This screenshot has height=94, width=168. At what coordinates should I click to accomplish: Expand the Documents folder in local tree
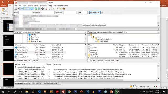click(x=27, y=37)
